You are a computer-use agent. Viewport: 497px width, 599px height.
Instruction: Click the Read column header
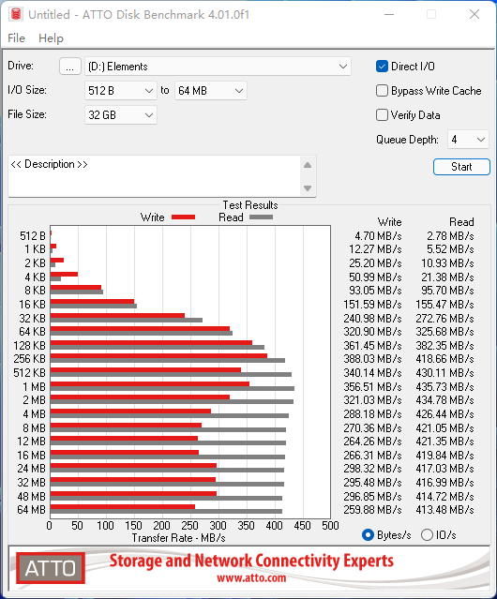(x=461, y=222)
